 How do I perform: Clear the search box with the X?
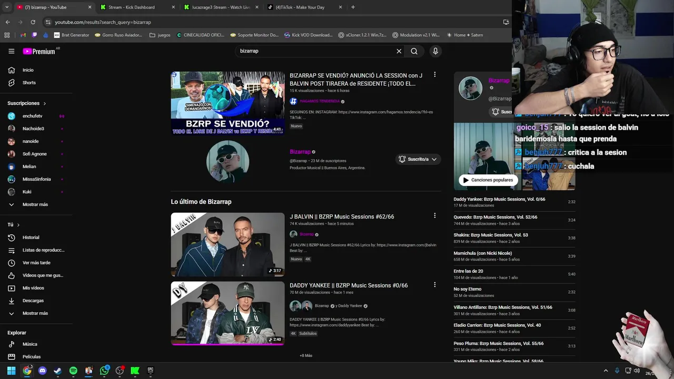click(399, 51)
